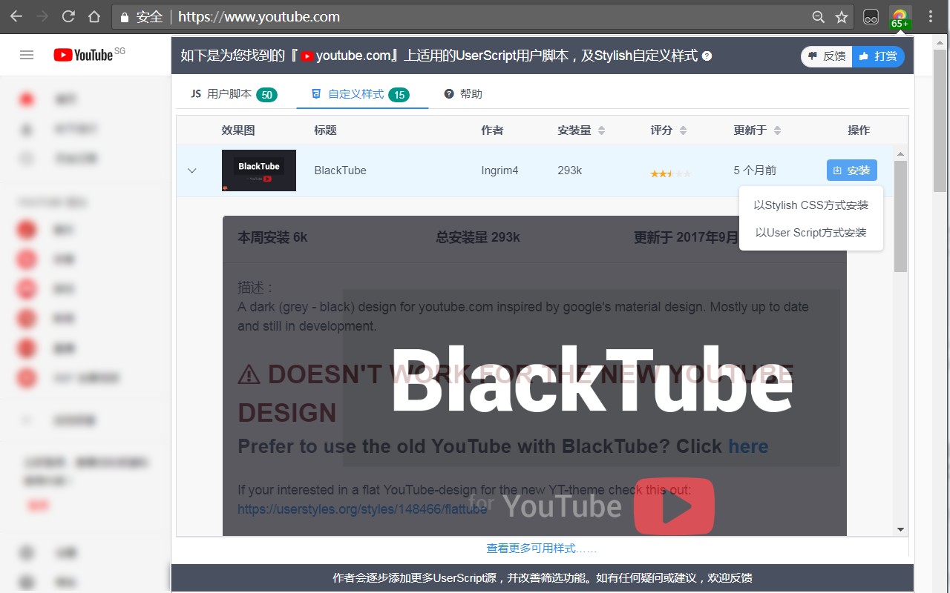Screen dimensions: 950x593
Task: Click the author name Ingrim4
Action: point(499,170)
